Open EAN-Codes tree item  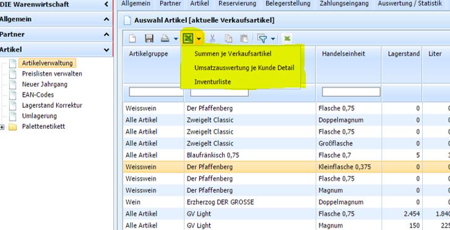point(38,95)
